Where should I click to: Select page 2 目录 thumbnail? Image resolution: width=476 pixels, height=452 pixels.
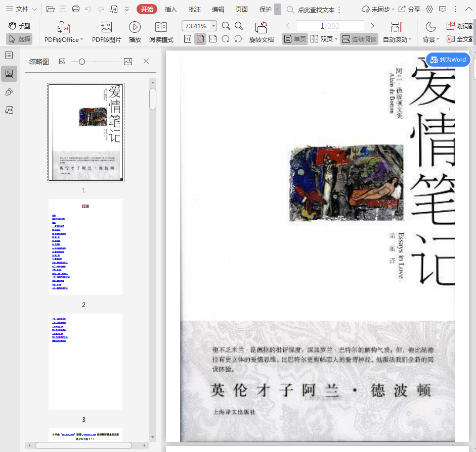(x=85, y=247)
